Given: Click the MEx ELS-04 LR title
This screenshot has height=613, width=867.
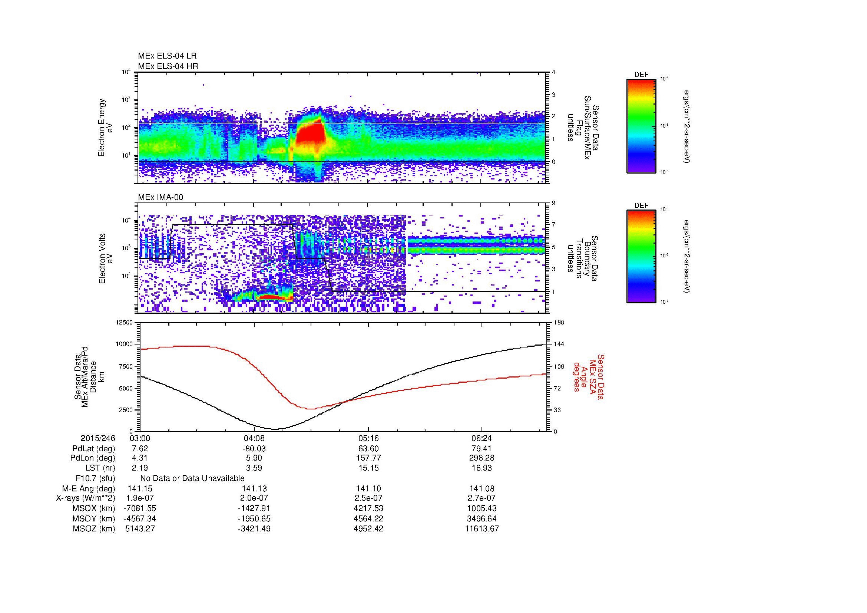Looking at the screenshot, I should click(167, 56).
